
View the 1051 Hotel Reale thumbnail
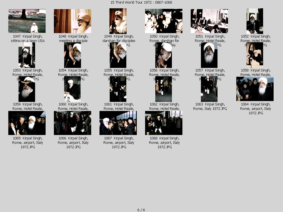209,21
